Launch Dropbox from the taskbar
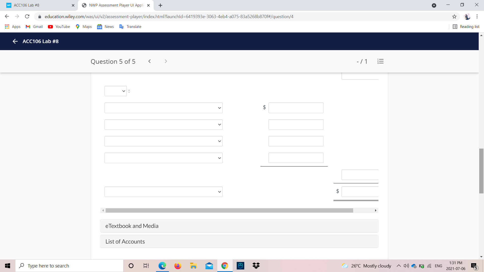Image resolution: width=484 pixels, height=272 pixels. (256, 265)
